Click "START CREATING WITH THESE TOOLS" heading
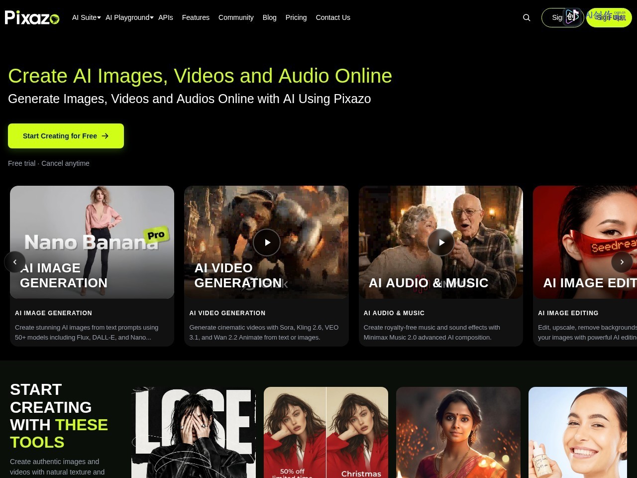 click(x=59, y=416)
